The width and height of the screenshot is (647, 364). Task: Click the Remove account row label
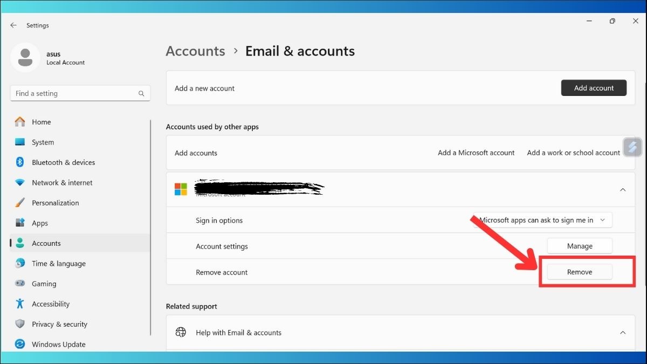pyautogui.click(x=222, y=272)
